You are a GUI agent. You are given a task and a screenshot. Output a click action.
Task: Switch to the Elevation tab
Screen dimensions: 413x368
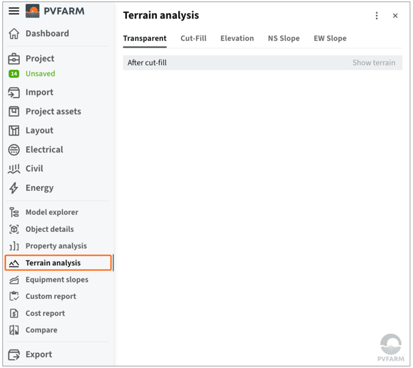[x=237, y=38]
